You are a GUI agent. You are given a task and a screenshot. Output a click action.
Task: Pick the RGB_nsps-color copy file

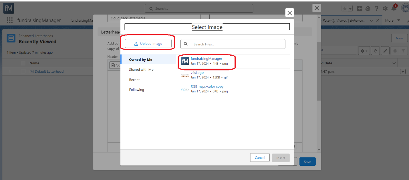click(233, 89)
